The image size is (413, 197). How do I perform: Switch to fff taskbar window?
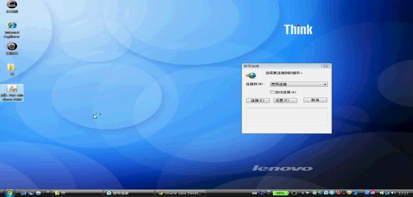click(x=77, y=193)
